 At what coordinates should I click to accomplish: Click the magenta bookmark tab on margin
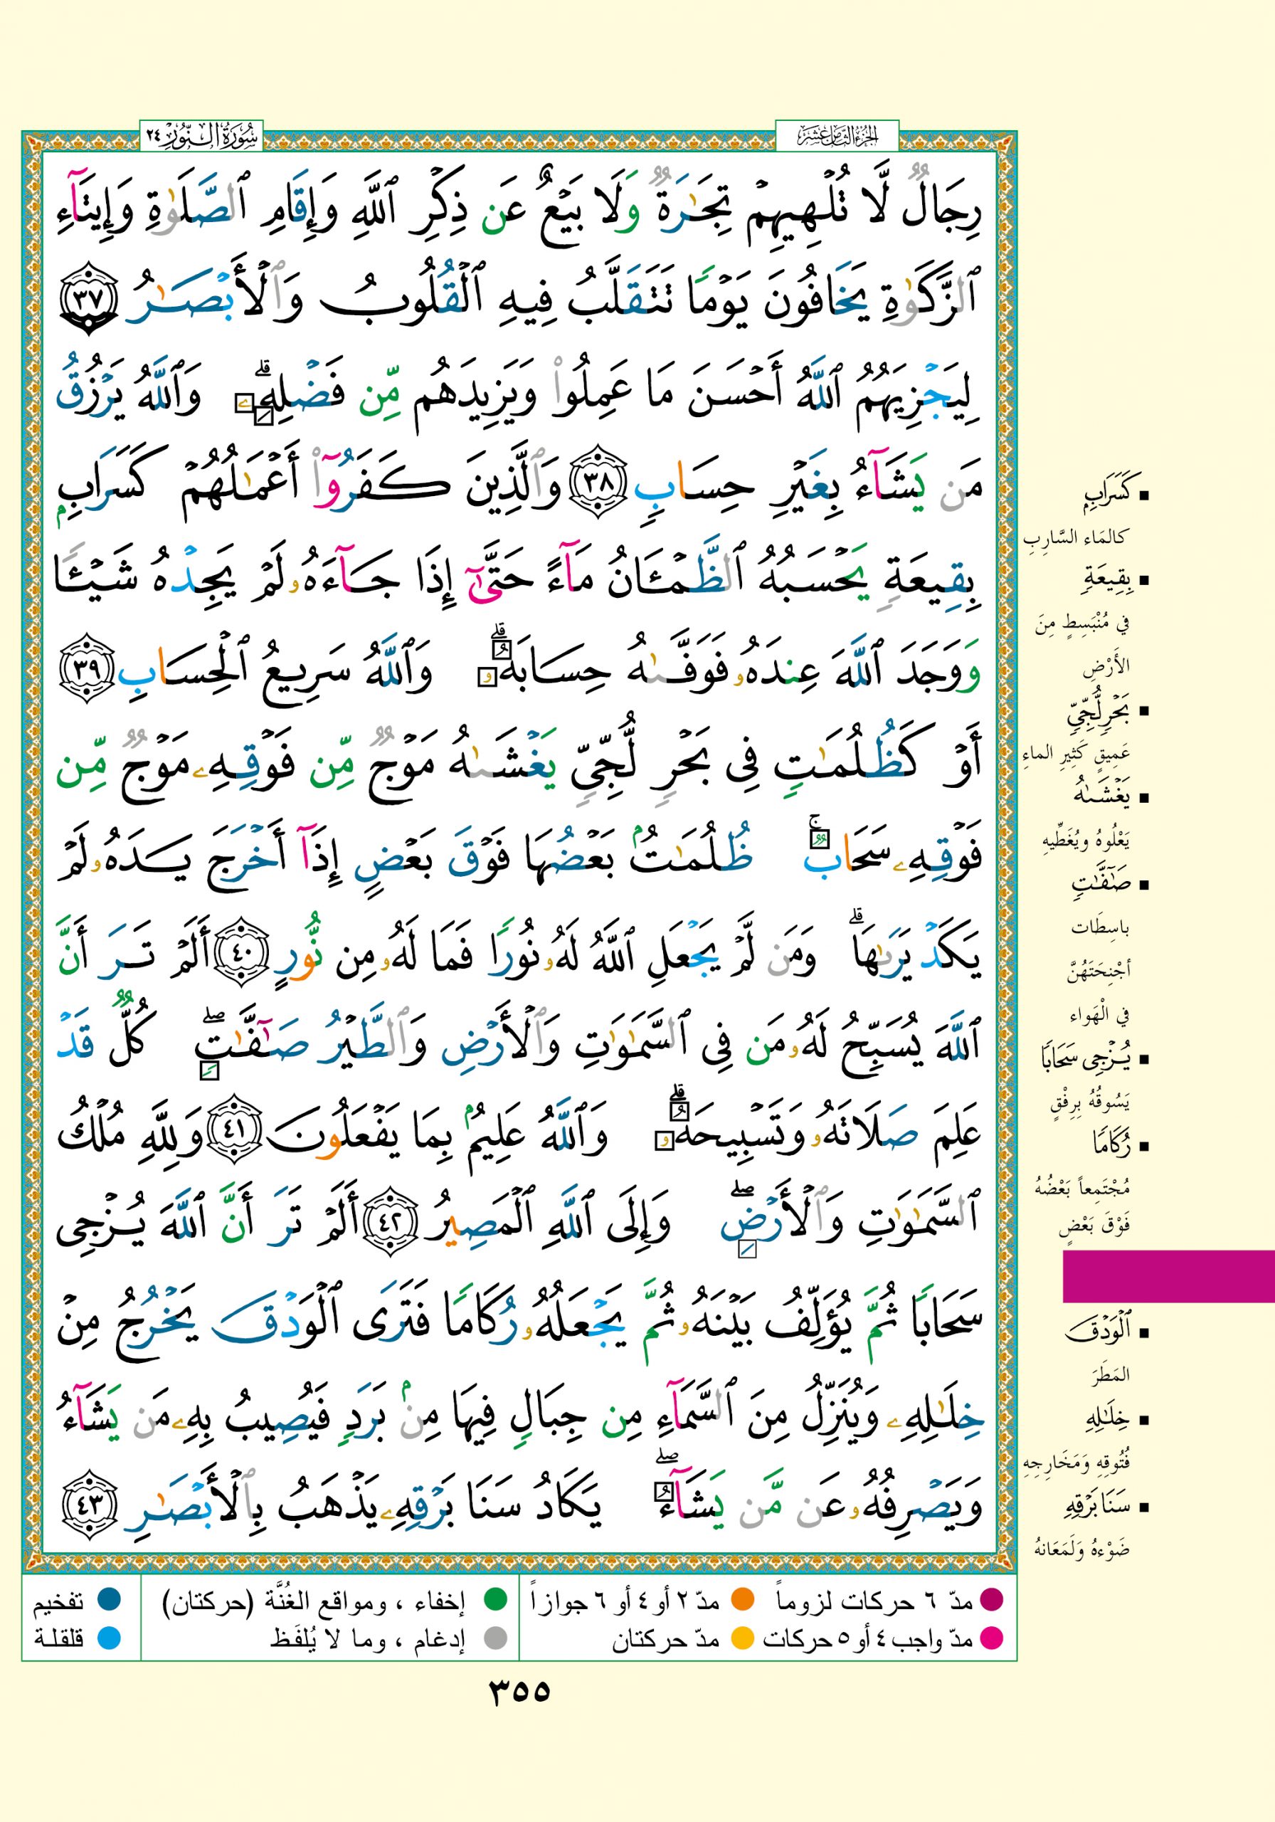1168,1276
